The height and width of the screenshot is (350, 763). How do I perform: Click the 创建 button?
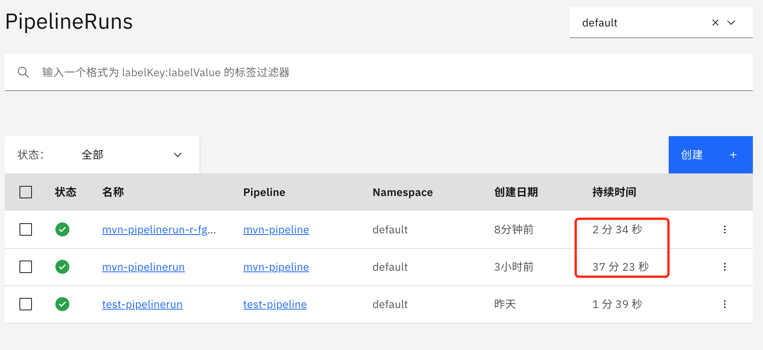click(710, 155)
